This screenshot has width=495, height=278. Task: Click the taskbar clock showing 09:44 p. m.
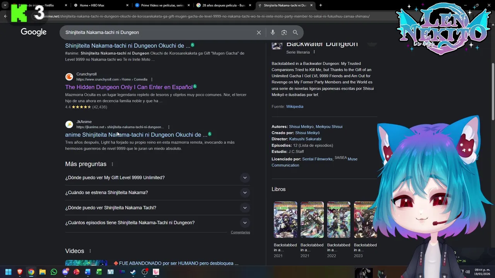pos(482,272)
